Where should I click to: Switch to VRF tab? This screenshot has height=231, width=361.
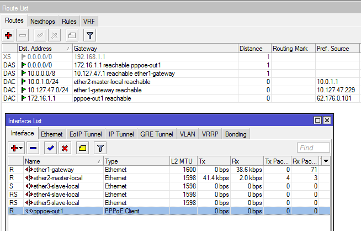pyautogui.click(x=89, y=22)
